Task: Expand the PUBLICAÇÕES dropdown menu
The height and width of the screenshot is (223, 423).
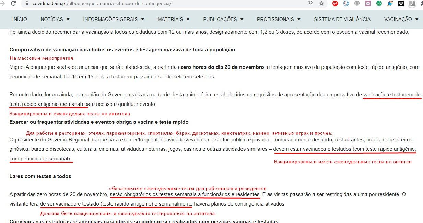Action: (223, 19)
